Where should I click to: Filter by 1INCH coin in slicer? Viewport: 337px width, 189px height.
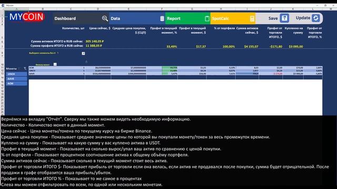click(16, 74)
